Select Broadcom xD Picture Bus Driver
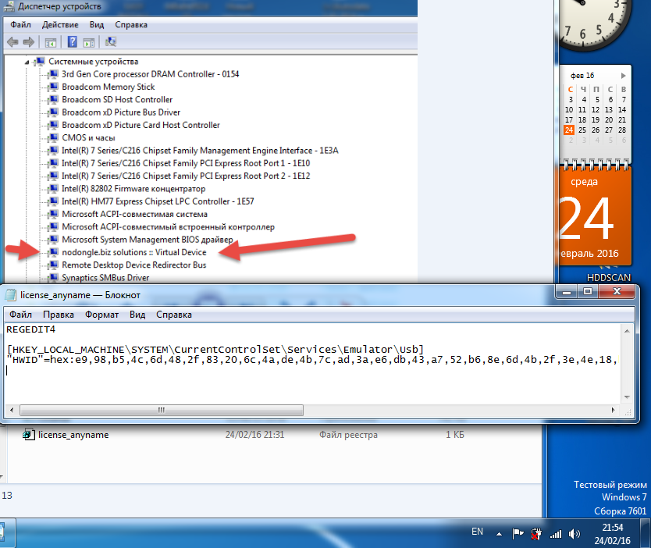The width and height of the screenshot is (651, 548). (x=121, y=112)
